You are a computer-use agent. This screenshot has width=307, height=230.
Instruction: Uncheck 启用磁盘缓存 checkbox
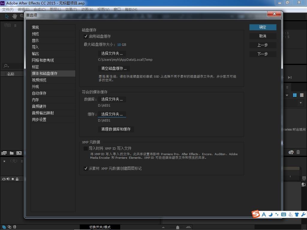click(86, 36)
